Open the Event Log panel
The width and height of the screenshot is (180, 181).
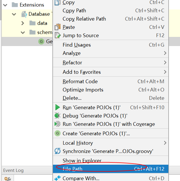pos(13,170)
